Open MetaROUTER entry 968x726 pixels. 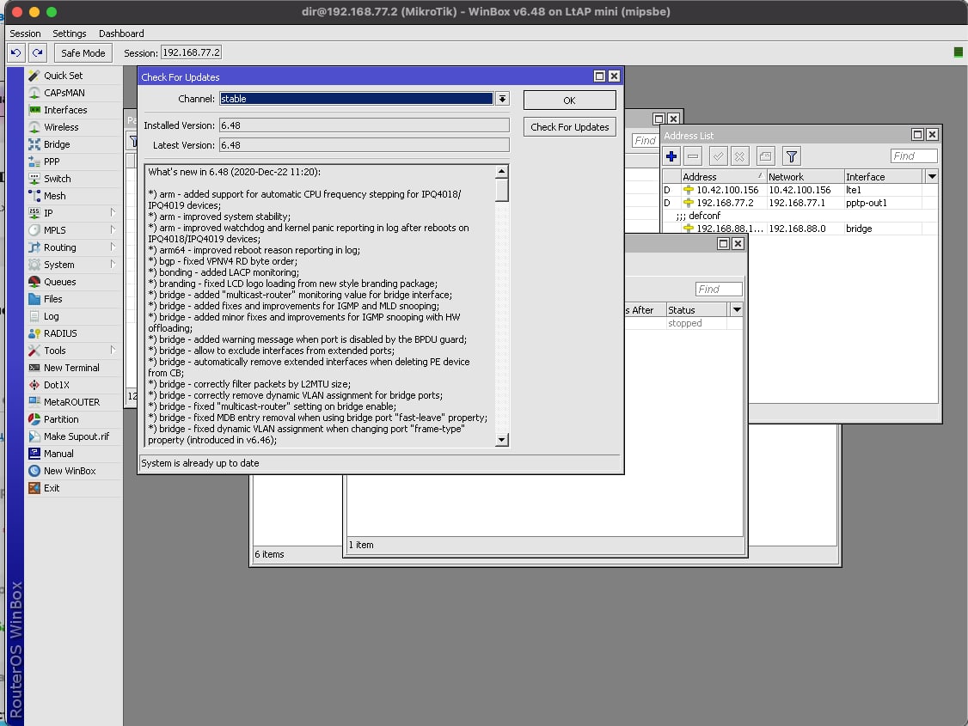(71, 402)
